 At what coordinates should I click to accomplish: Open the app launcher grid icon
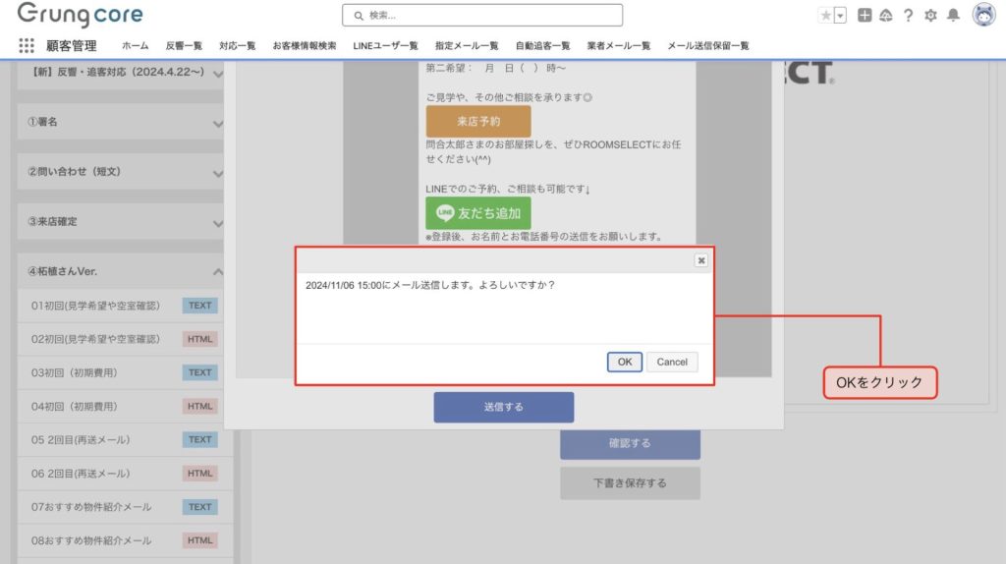[27, 45]
